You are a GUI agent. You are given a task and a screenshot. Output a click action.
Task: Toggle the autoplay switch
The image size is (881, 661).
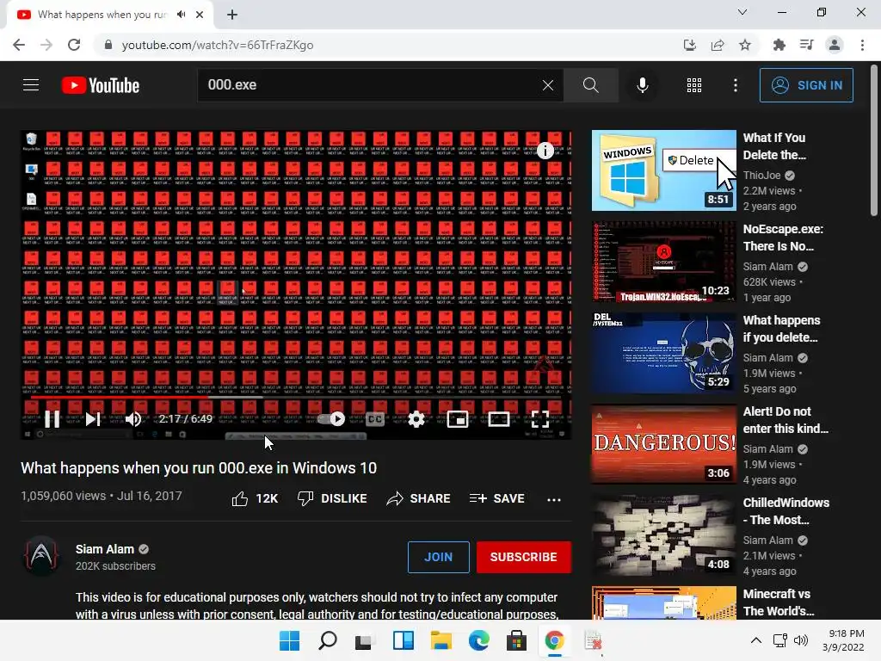coord(331,419)
